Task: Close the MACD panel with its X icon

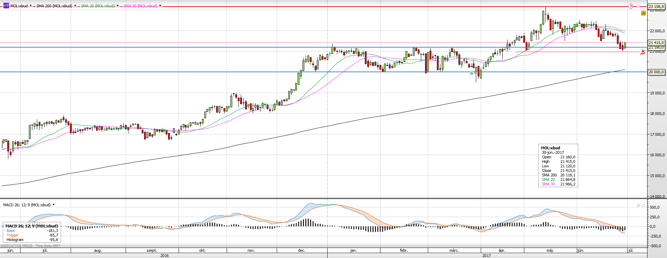Action: [x=644, y=205]
